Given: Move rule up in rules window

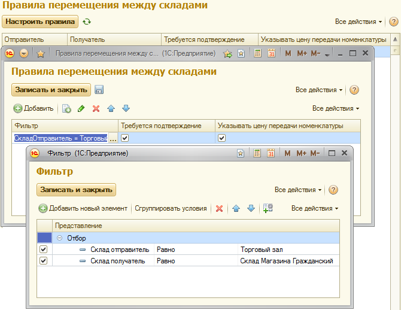Looking at the screenshot, I should [111, 108].
